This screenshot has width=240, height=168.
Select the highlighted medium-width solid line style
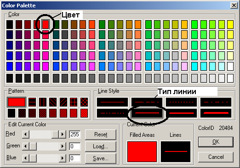click(x=147, y=113)
